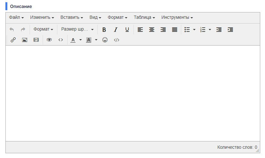Open the Инструменты menu

[177, 18]
